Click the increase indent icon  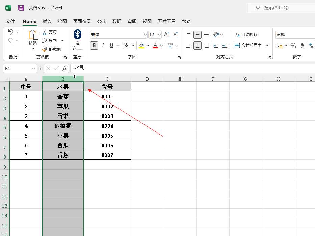tap(225, 46)
